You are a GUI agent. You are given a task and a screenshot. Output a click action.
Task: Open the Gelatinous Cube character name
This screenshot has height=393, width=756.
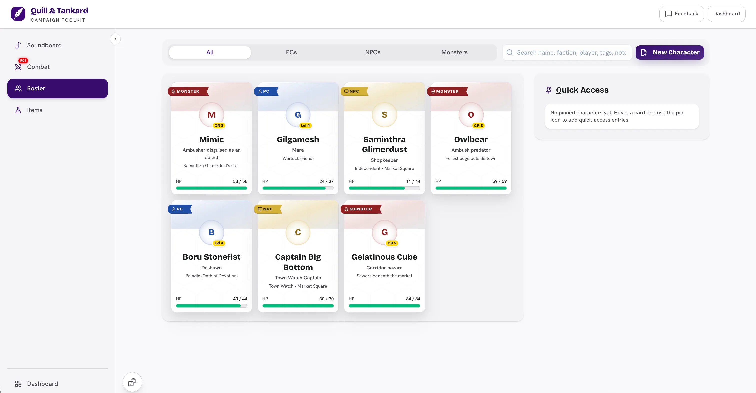384,257
